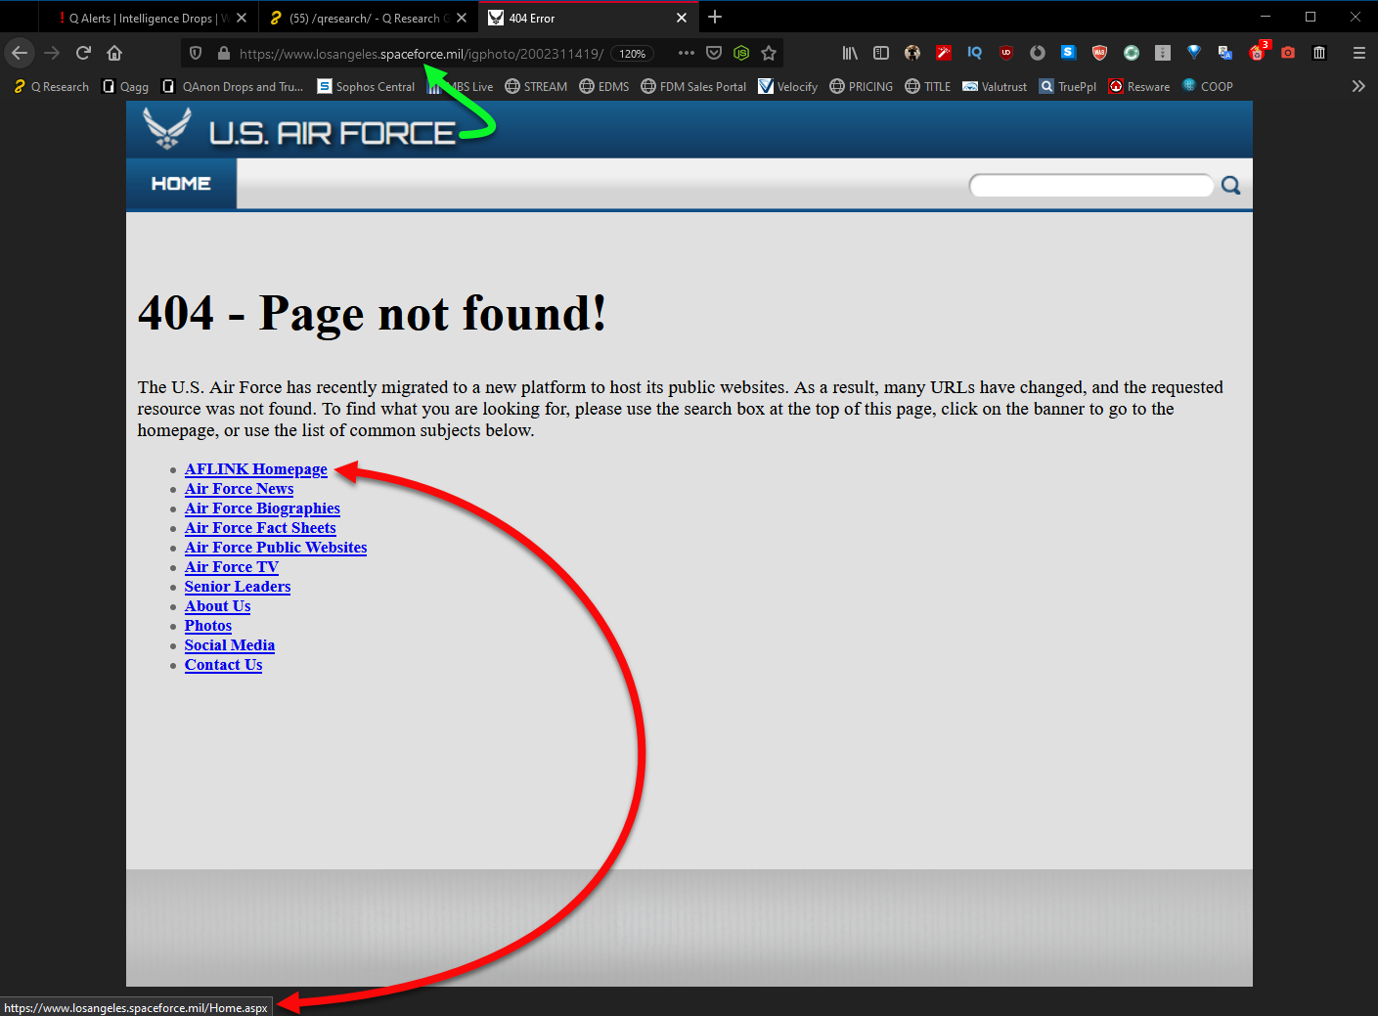This screenshot has height=1016, width=1378.
Task: Click the forward navigation arrow
Action: tap(52, 53)
